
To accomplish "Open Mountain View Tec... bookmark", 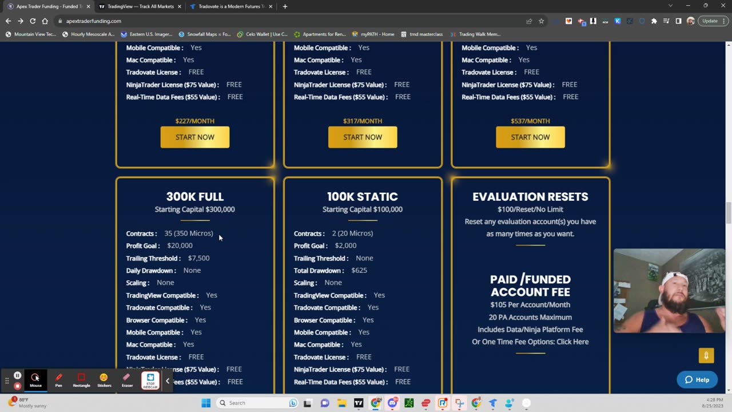I will coord(31,34).
